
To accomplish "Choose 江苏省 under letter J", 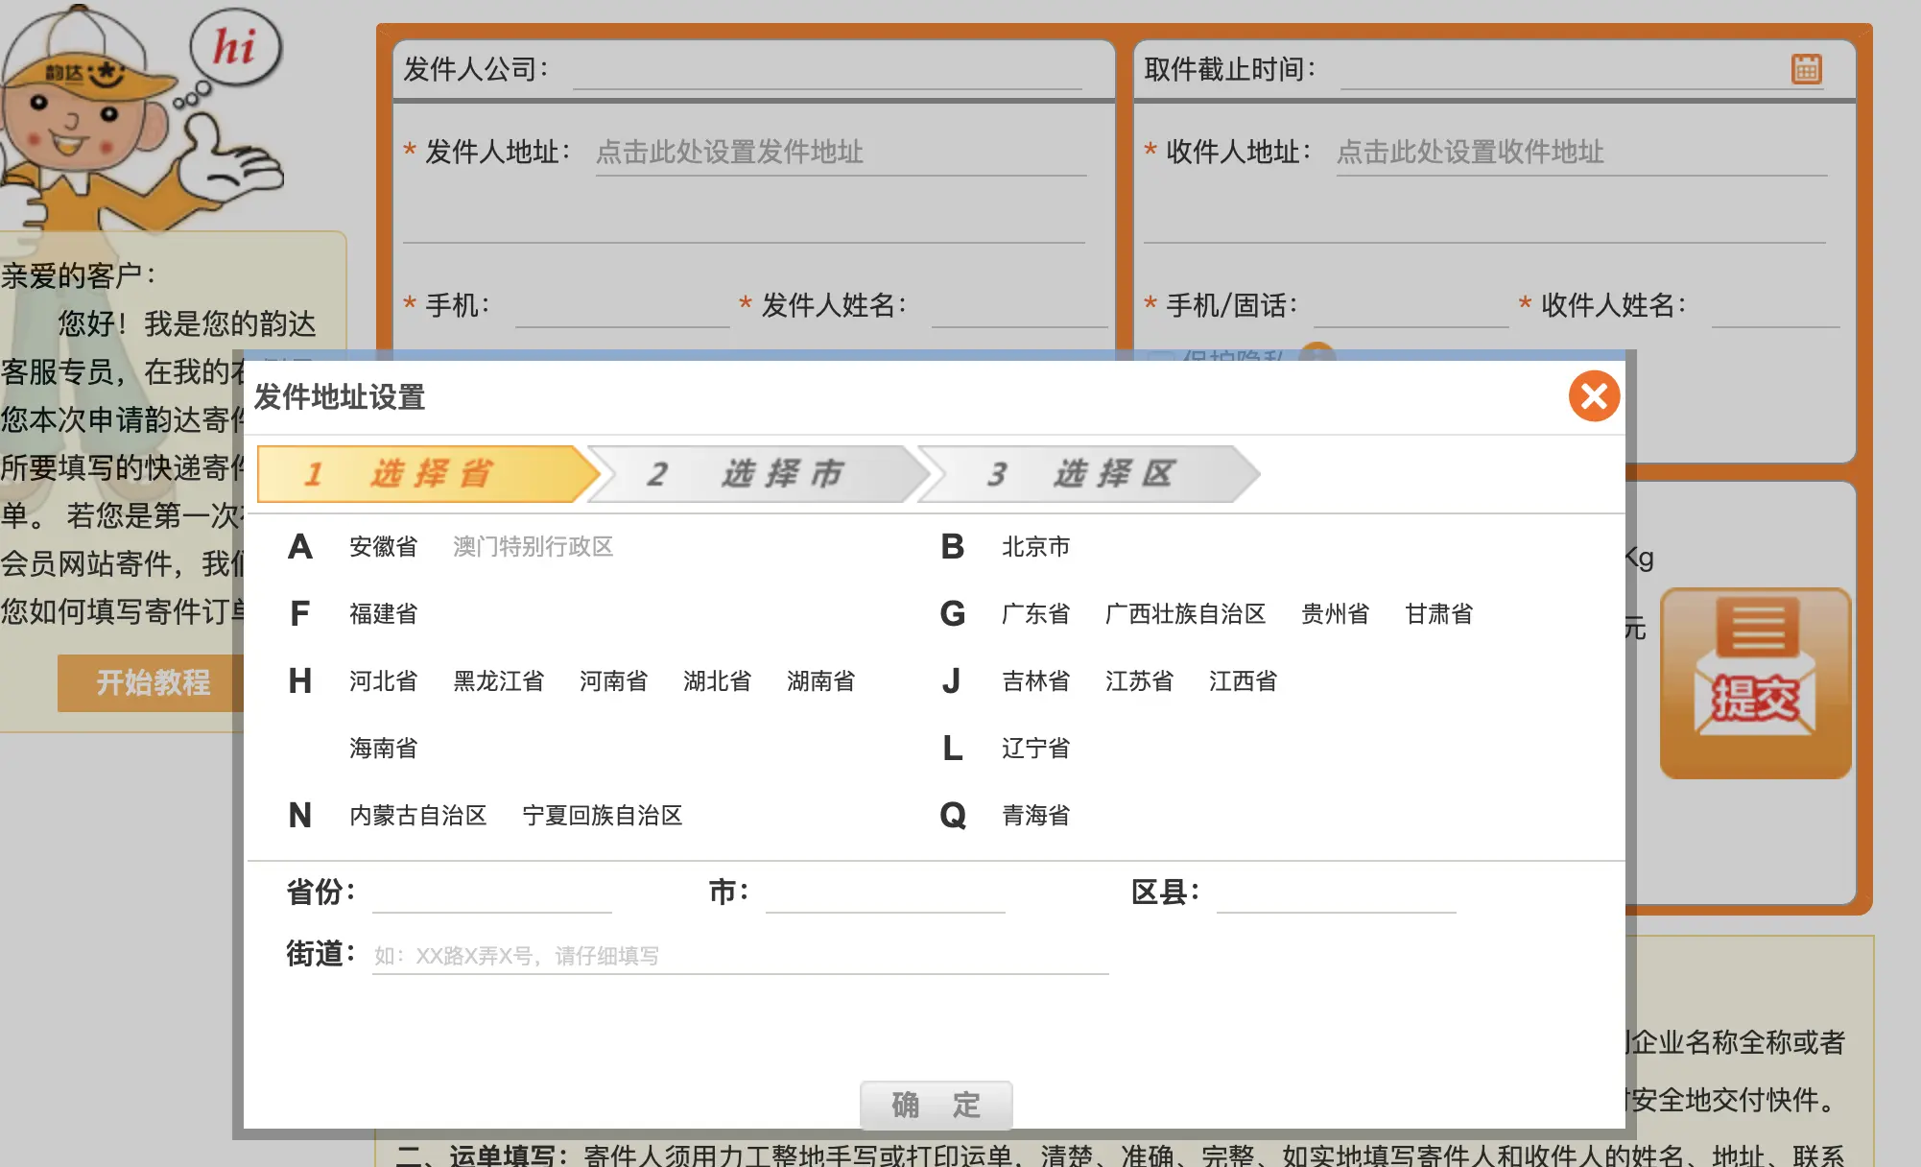I will click(1139, 681).
